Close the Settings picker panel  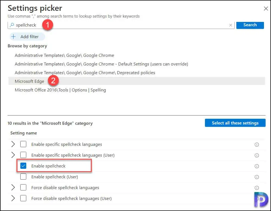pyautogui.click(x=266, y=8)
